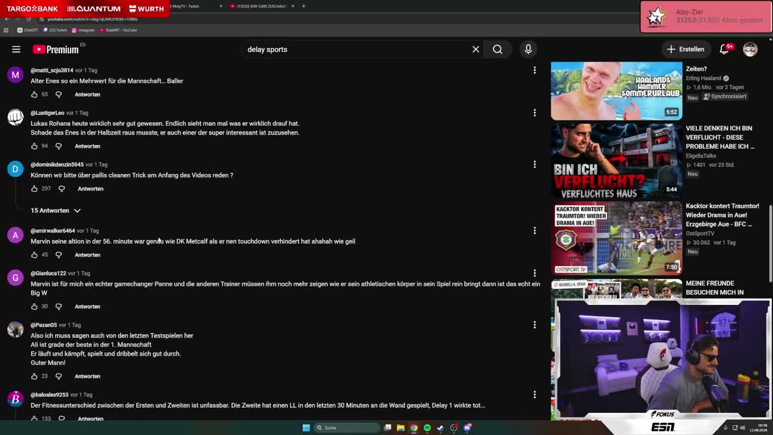
Task: Run search with the magnifier button
Action: (498, 49)
